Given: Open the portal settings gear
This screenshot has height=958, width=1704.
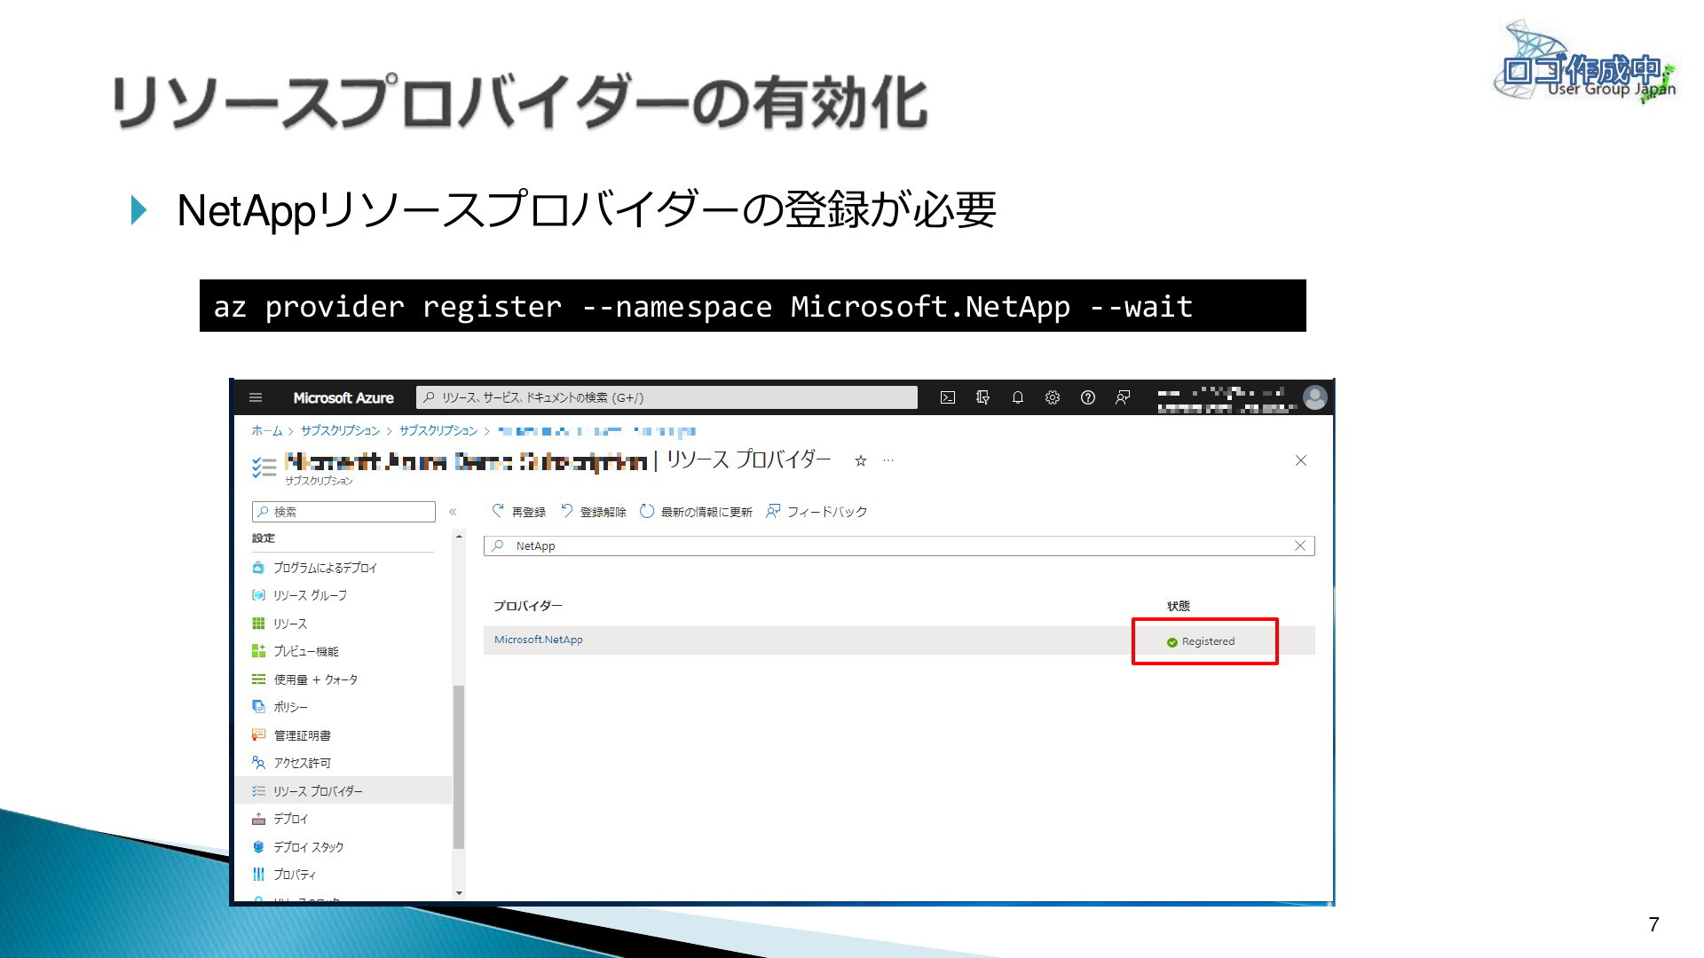Looking at the screenshot, I should point(1053,397).
